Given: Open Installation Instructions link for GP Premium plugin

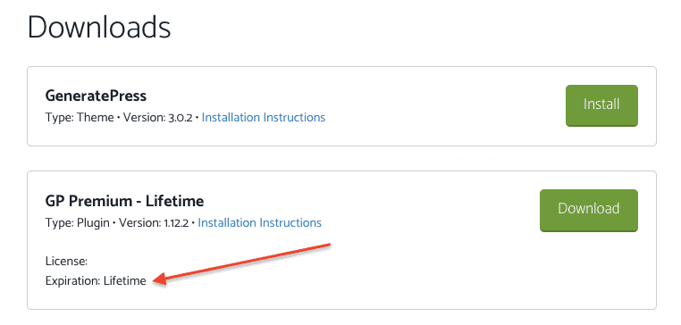Looking at the screenshot, I should coord(260,222).
